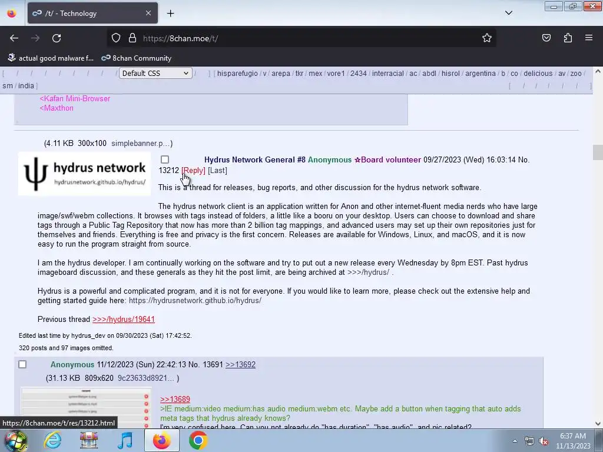This screenshot has height=452, width=603.
Task: Open the clock showing 6:37 AM
Action: point(573,441)
